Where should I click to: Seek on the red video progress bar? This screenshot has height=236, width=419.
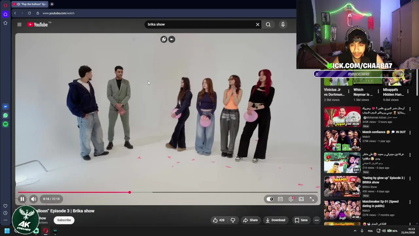click(168, 192)
